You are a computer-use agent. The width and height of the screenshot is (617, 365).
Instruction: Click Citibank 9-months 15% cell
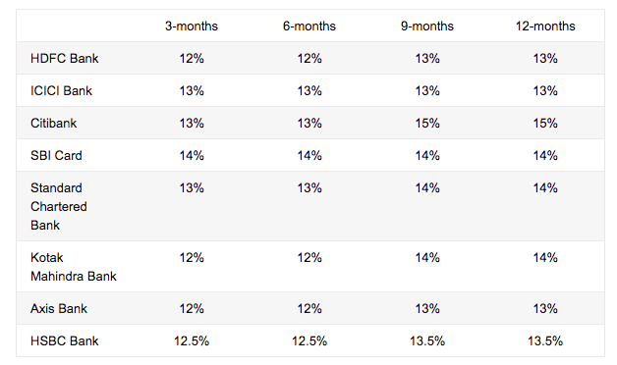pyautogui.click(x=427, y=124)
